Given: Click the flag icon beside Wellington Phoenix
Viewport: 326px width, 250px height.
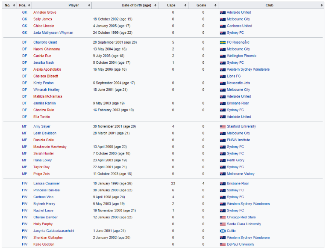Looking at the screenshot, I should pos(223,56).
